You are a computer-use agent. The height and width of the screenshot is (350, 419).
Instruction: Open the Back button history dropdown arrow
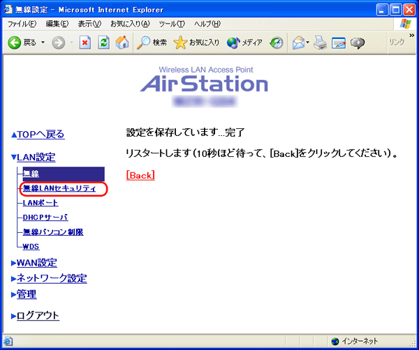tap(43, 43)
